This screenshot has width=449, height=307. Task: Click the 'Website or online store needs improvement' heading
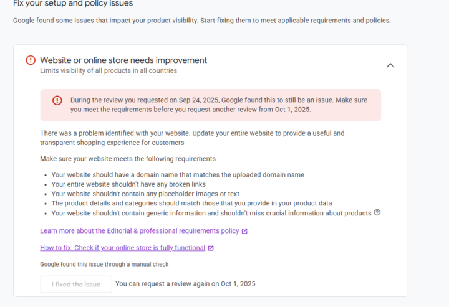123,60
